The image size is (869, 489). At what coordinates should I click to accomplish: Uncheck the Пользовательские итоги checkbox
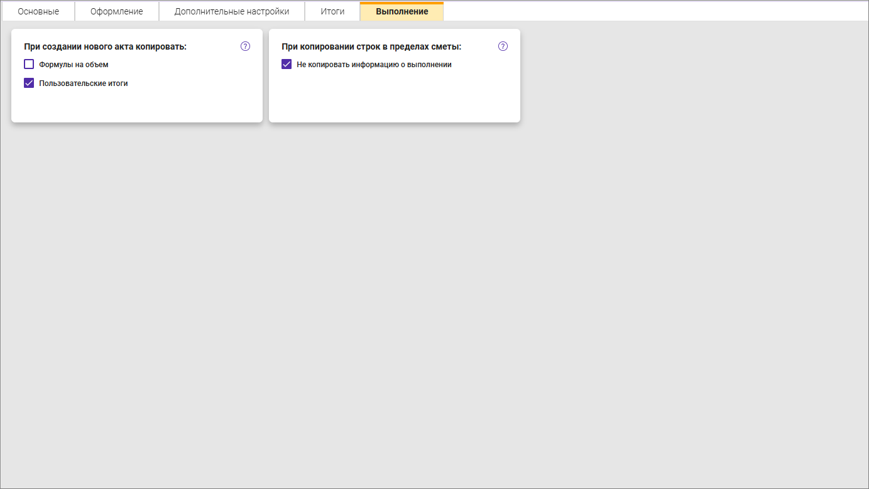click(29, 83)
